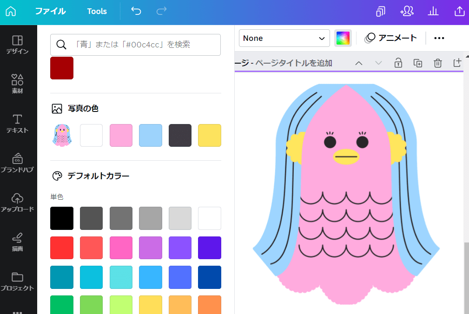Duplicate the page using the copy icon
The width and height of the screenshot is (469, 314).
417,63
